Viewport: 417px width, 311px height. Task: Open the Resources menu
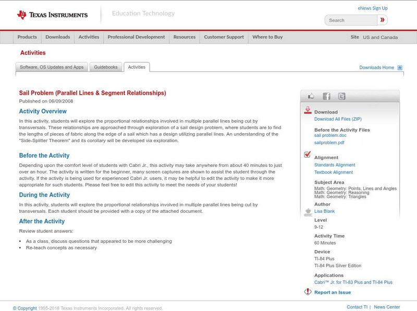coord(185,37)
